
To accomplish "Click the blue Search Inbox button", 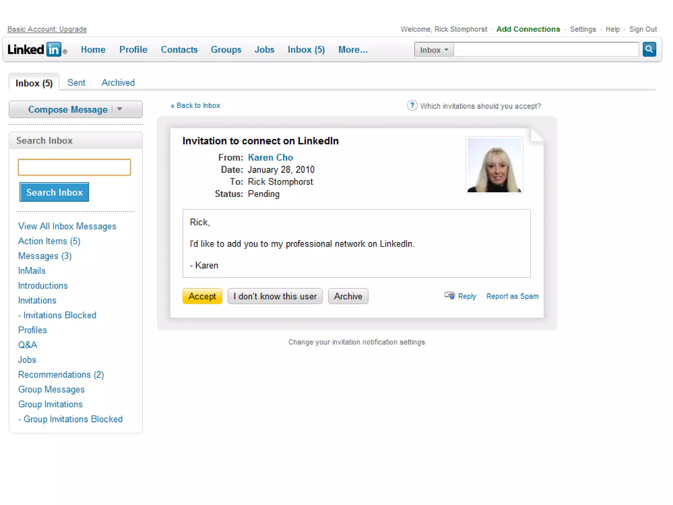I will [54, 192].
